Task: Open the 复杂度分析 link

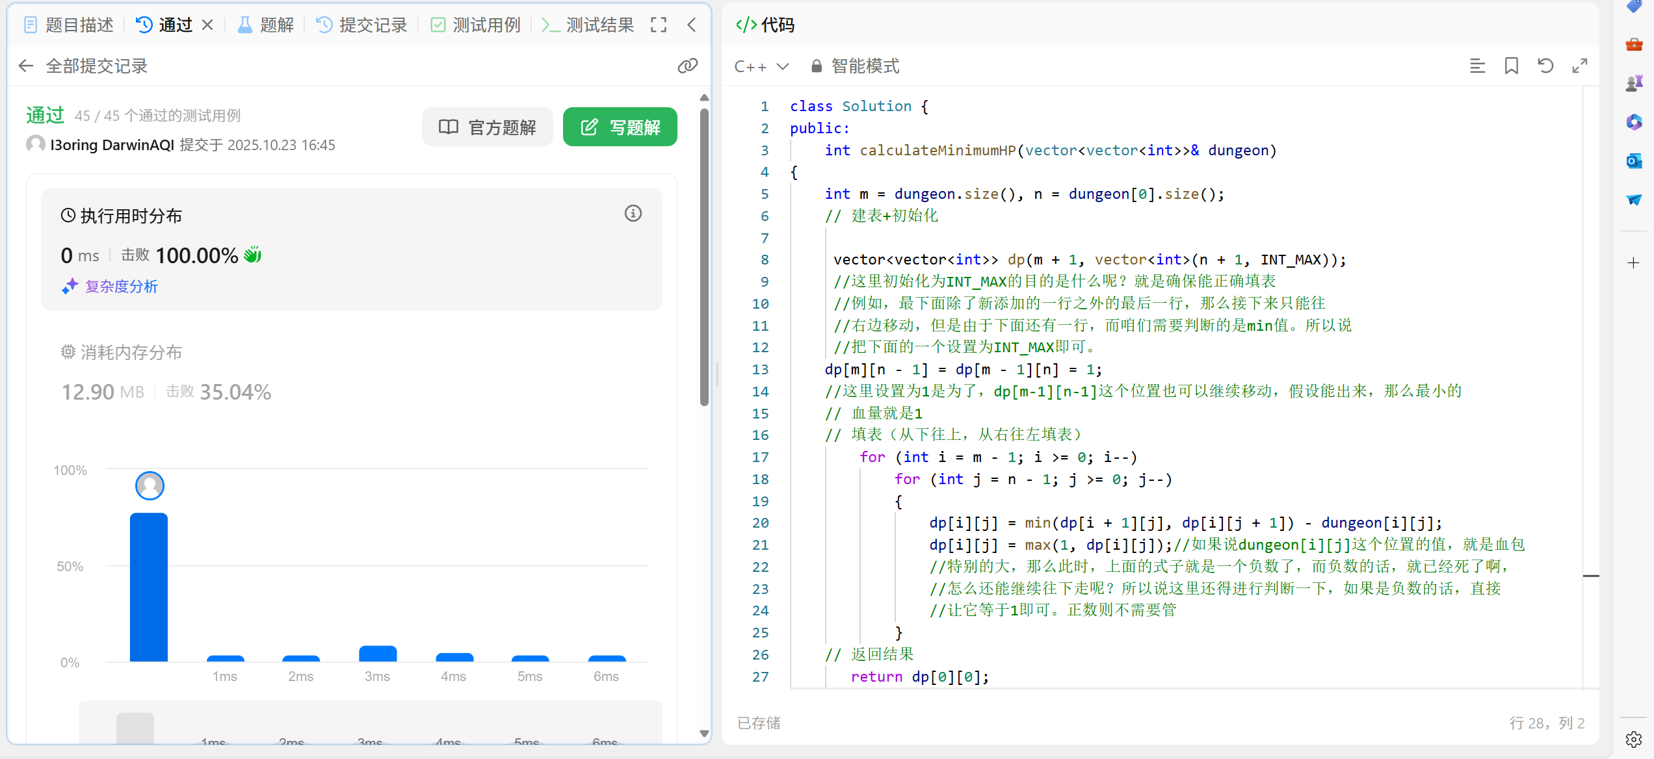Action: tap(121, 287)
